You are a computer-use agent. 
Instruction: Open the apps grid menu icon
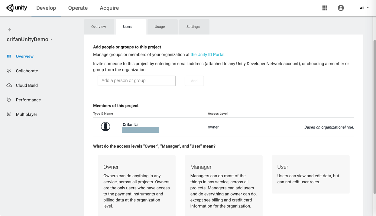[325, 8]
